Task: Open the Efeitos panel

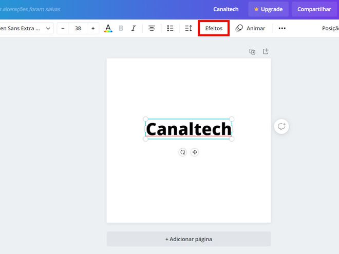Action: pyautogui.click(x=214, y=28)
